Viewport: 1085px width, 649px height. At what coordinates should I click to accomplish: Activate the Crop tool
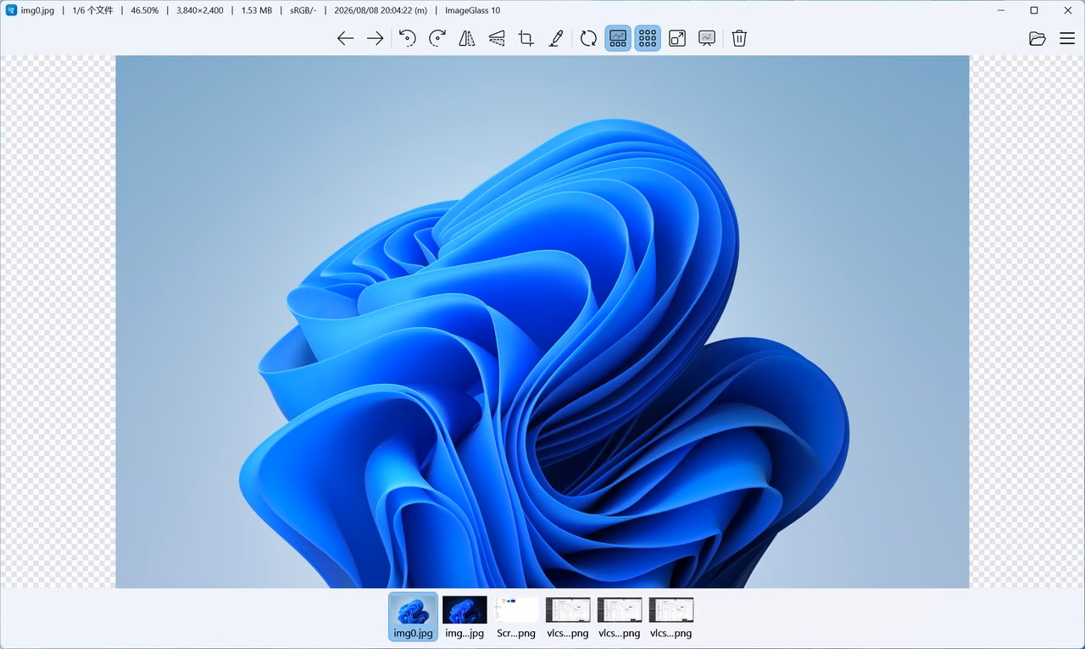click(526, 38)
